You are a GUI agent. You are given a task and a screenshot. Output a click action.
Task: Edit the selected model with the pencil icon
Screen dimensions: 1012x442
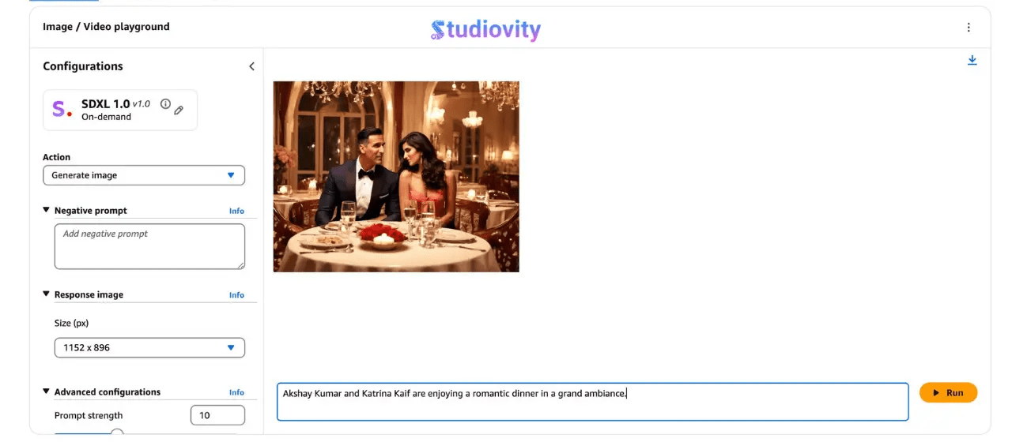tap(179, 110)
